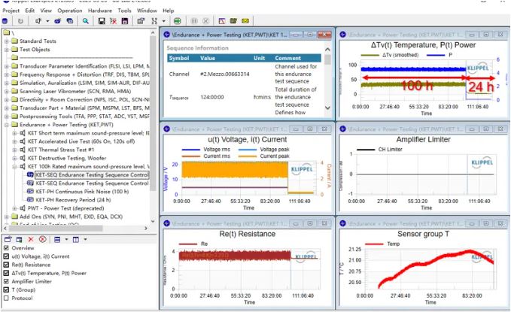The image size is (511, 312).
Task: Expand PWT - Power Test (deprecated) node
Action: (14, 208)
